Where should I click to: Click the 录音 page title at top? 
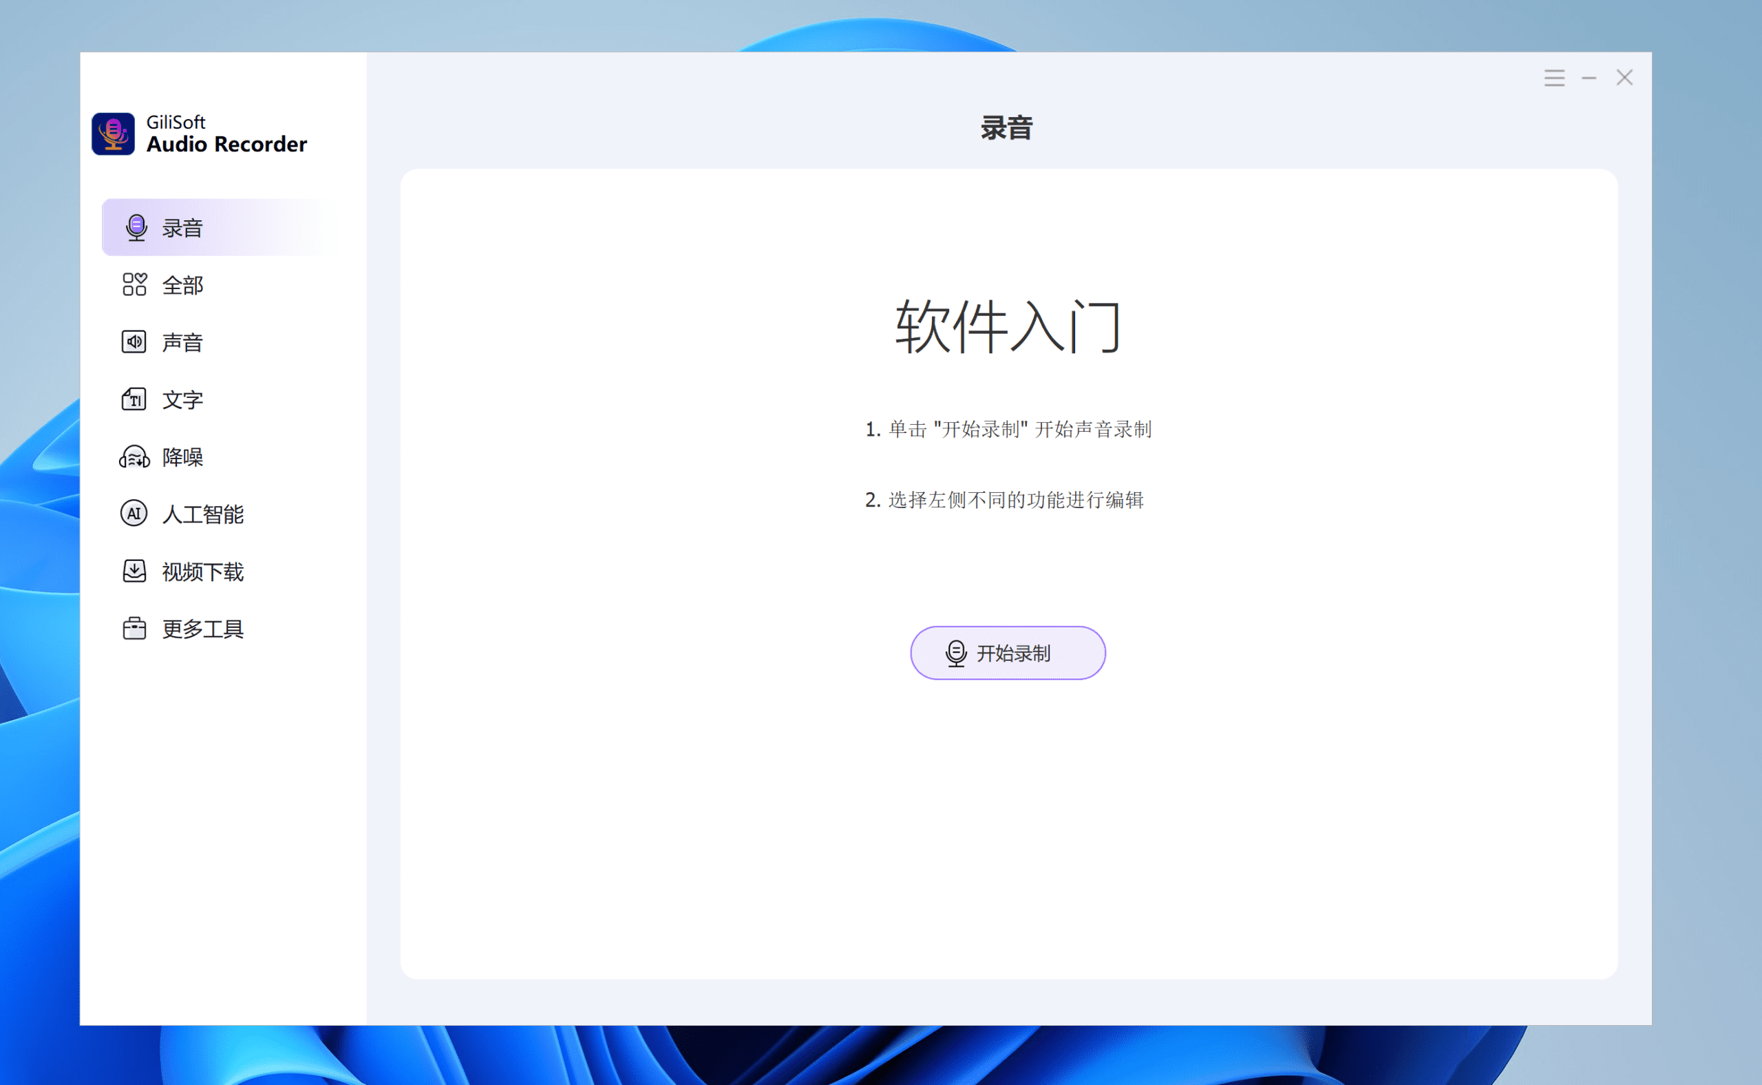[x=1006, y=129]
